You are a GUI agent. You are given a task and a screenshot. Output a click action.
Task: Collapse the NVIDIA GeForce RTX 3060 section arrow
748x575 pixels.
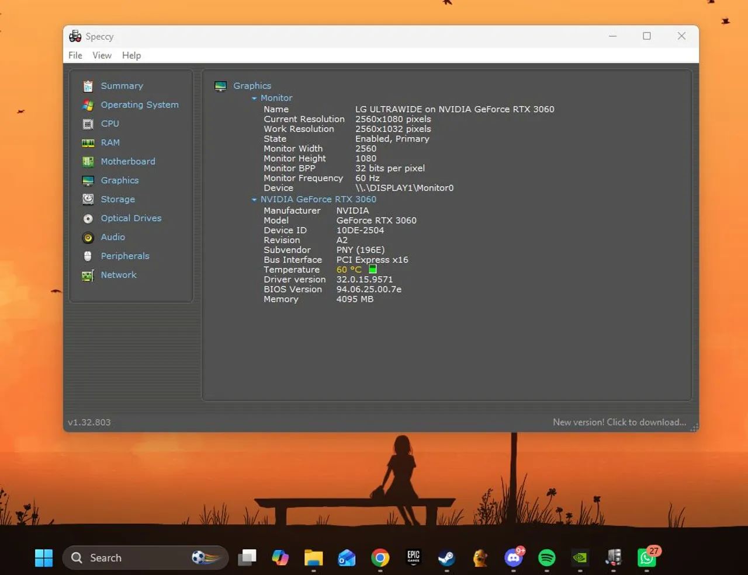tap(254, 200)
